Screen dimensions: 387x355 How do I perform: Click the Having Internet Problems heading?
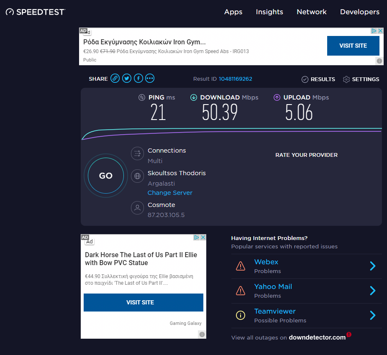[x=269, y=238]
